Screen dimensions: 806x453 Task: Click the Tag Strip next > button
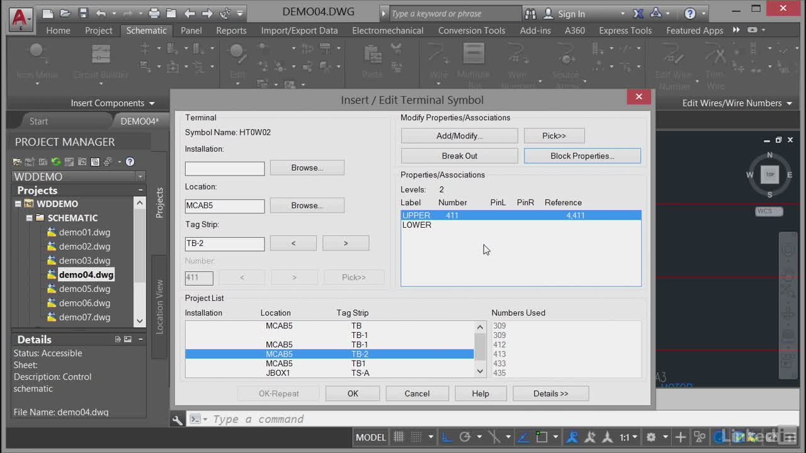point(346,243)
